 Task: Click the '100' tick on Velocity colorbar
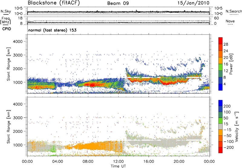click(227, 112)
